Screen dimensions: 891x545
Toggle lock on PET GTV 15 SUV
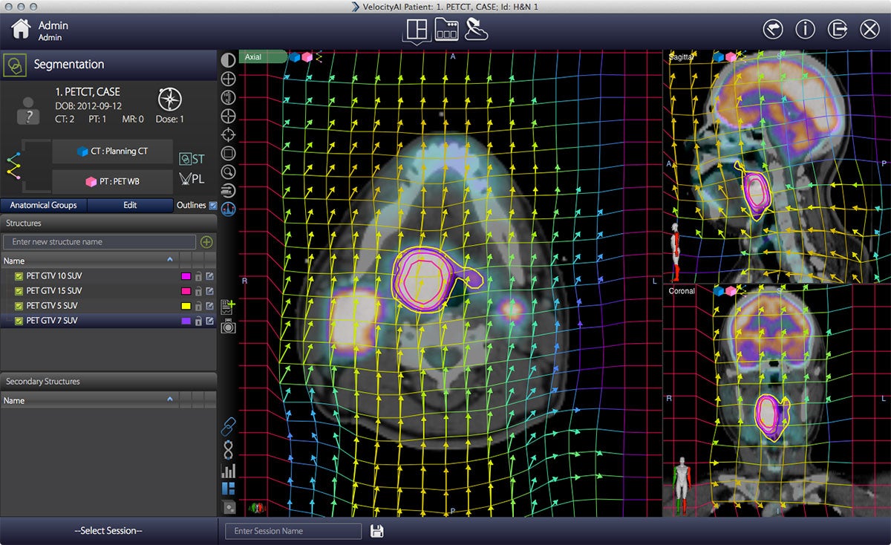coord(198,291)
